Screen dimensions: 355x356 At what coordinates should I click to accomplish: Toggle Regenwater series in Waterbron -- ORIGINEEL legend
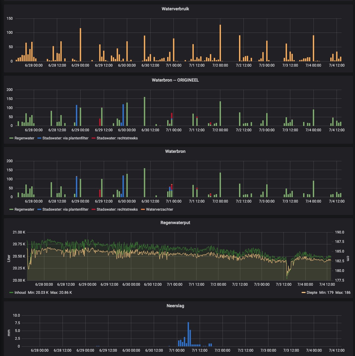pos(24,138)
